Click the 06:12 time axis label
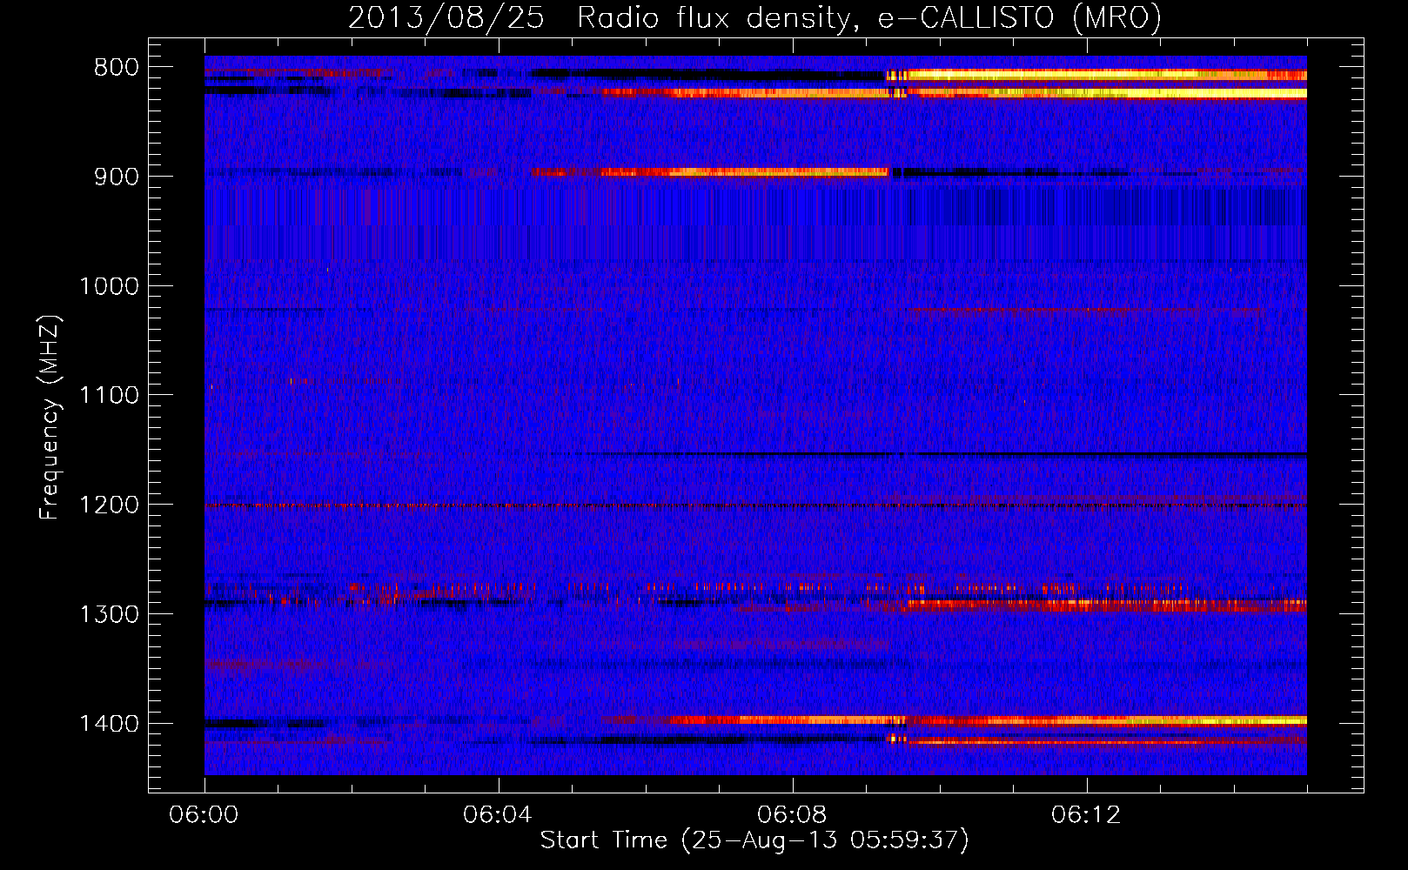 [1087, 815]
